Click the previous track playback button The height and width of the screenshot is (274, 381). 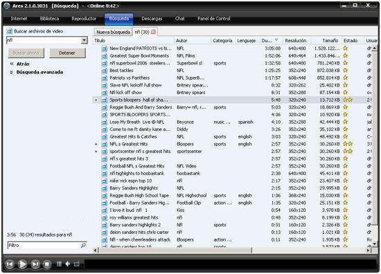coord(10,264)
